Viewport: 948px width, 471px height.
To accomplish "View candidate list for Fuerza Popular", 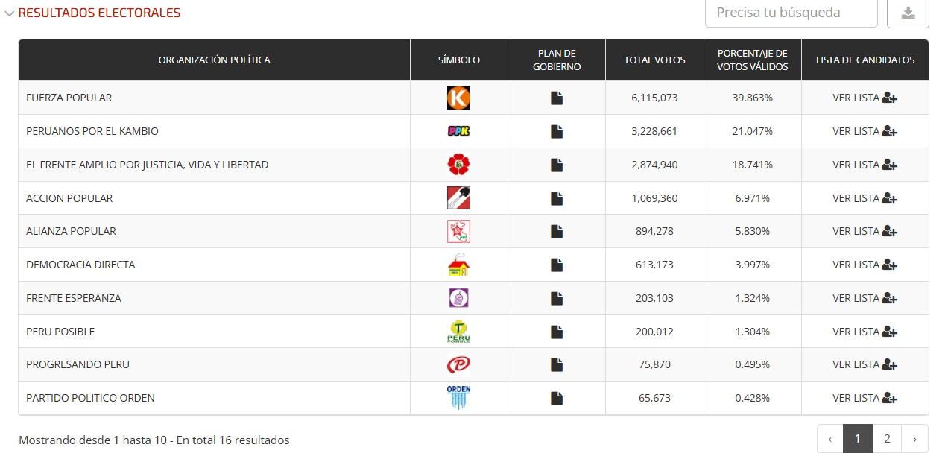I will click(x=865, y=98).
